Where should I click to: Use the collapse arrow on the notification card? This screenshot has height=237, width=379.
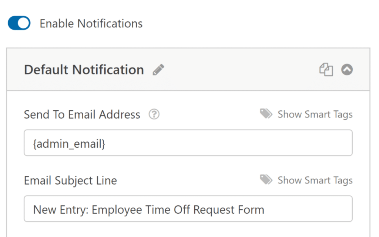pos(347,69)
